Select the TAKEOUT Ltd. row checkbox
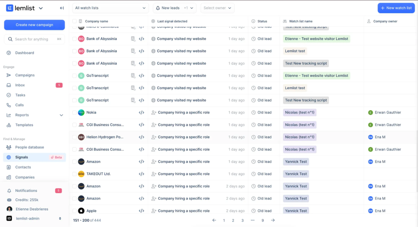The image size is (418, 227). pyautogui.click(x=74, y=174)
